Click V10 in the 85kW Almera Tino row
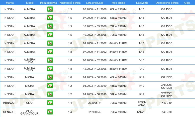 (x=142, y=69)
